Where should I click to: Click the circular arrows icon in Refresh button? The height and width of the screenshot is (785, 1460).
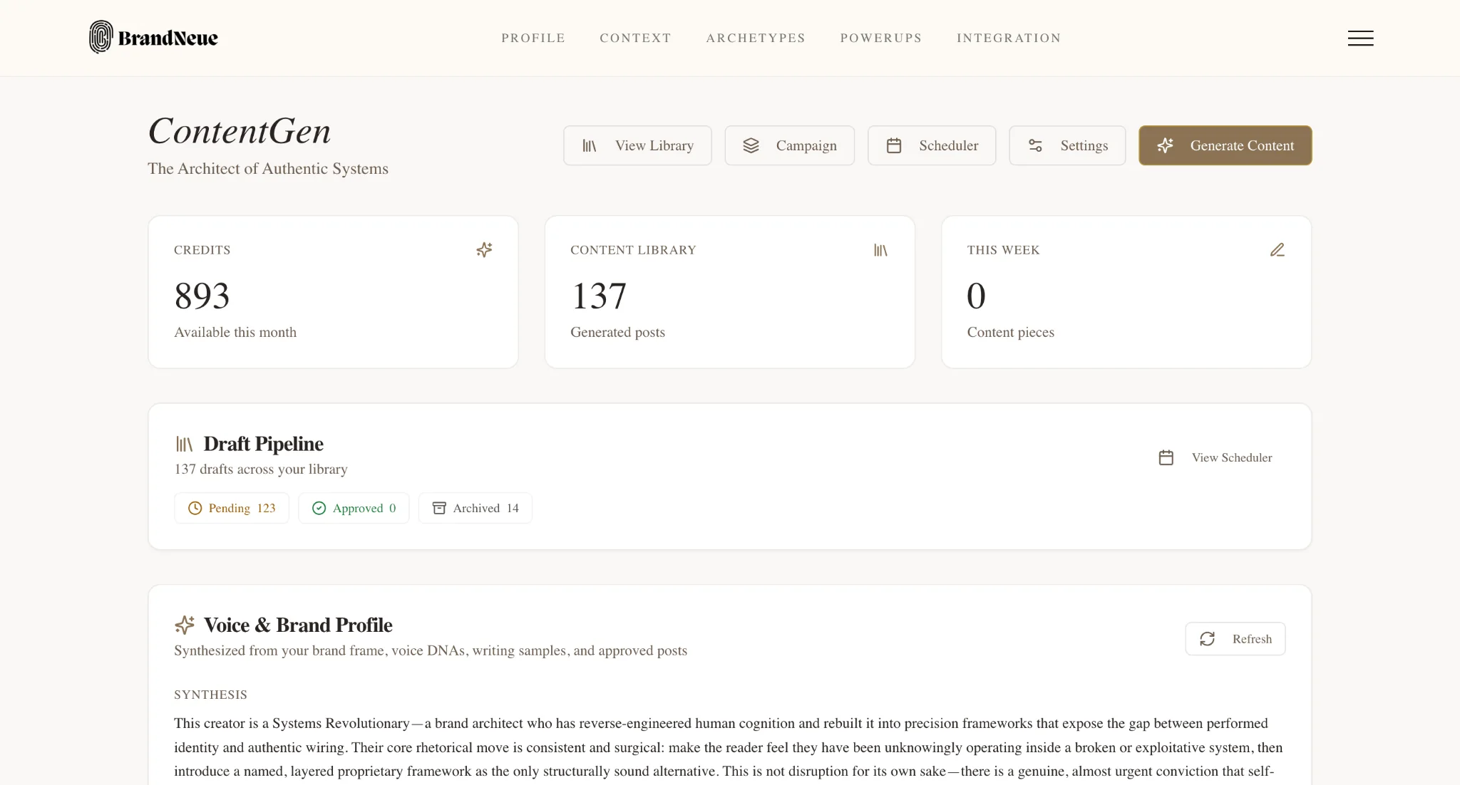click(1207, 639)
